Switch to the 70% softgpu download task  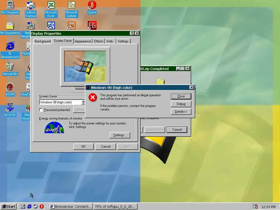(x=115, y=207)
